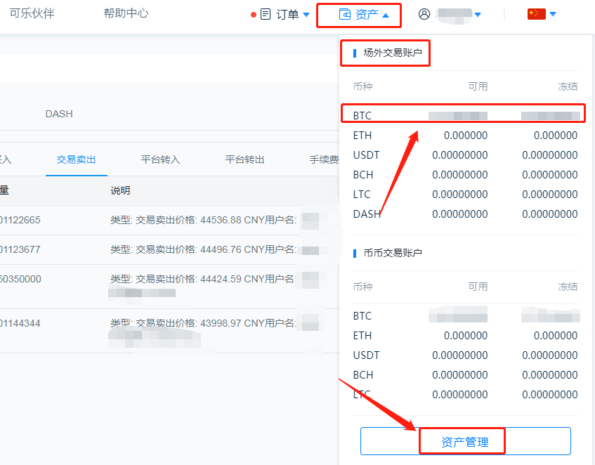This screenshot has height=465, width=595.
Task: Click DASH row in 场外交易账户
Action: pos(465,214)
